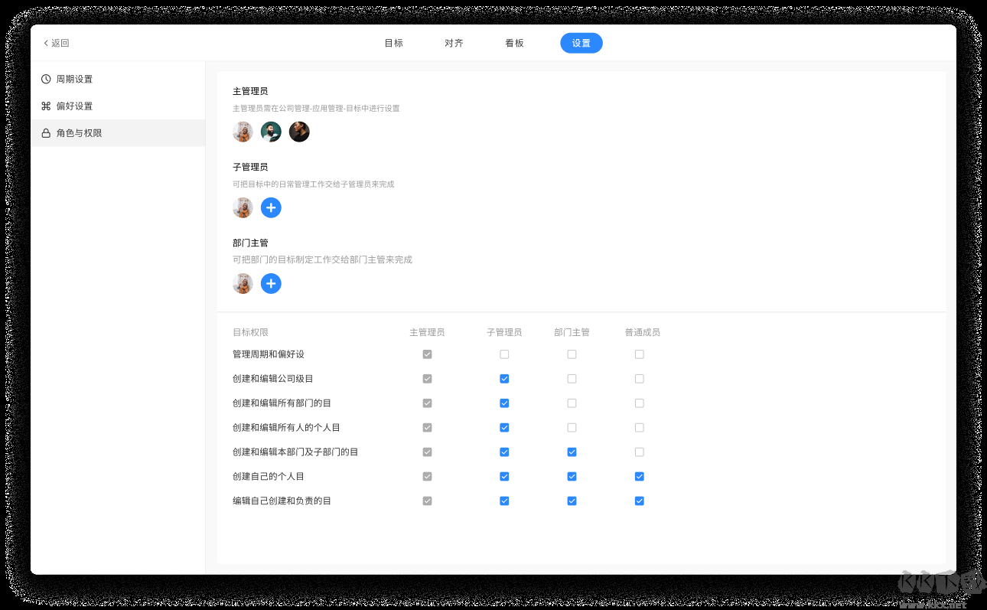Screen dimensions: 987x610
Task: Add a 子管理员 with the plus button
Action: point(271,207)
